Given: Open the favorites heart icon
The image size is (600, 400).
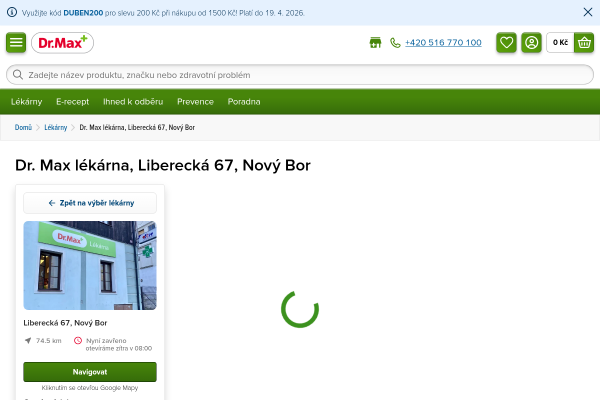Looking at the screenshot, I should point(506,42).
